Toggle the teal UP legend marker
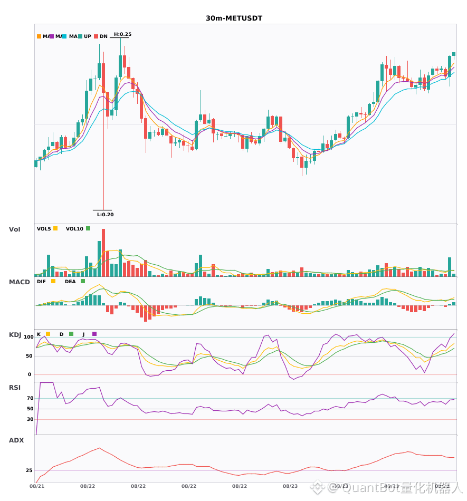The width and height of the screenshot is (467, 501). coord(80,36)
